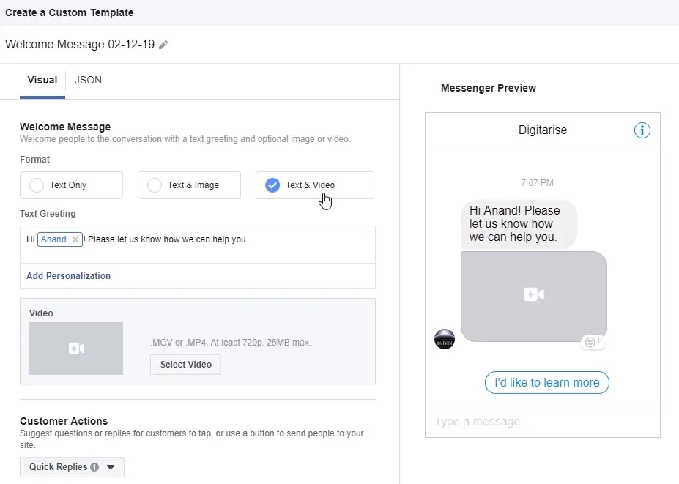Remove the Anand personalization tag
Screen dimensions: 679x484
(x=75, y=239)
